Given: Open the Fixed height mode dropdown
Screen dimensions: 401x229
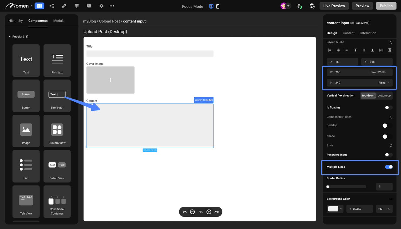Looking at the screenshot, I should (384, 83).
